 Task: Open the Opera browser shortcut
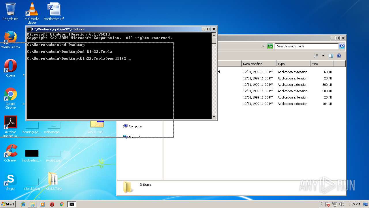coord(10,68)
